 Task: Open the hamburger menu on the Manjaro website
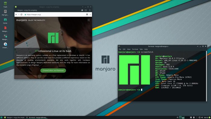89,20
